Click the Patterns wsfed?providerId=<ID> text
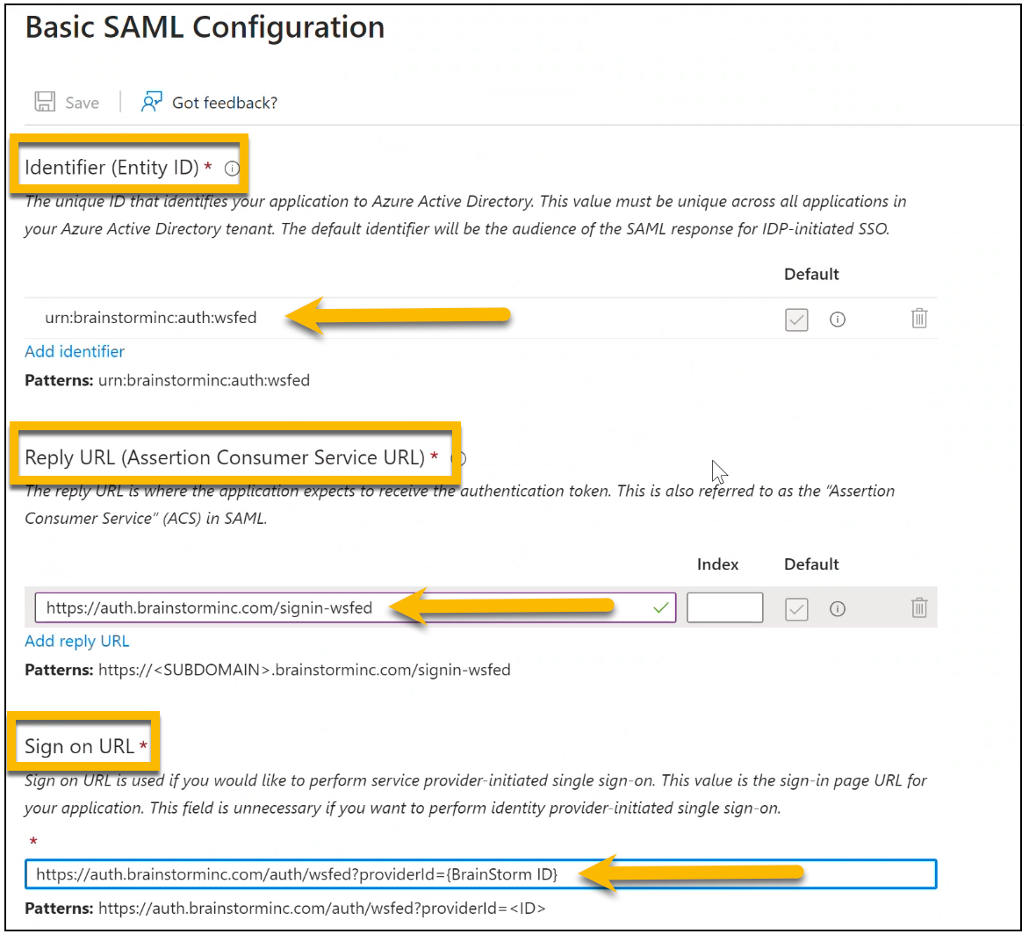This screenshot has height=934, width=1029. (285, 909)
